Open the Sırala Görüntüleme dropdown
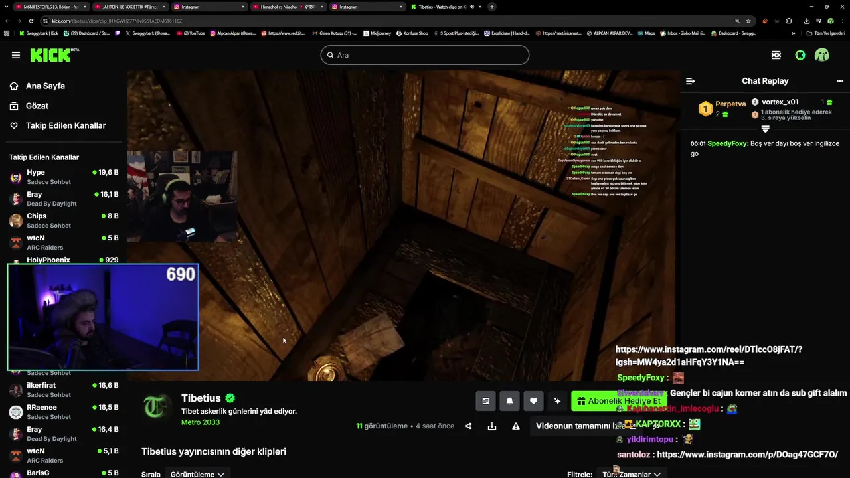The image size is (850, 478). tap(197, 474)
